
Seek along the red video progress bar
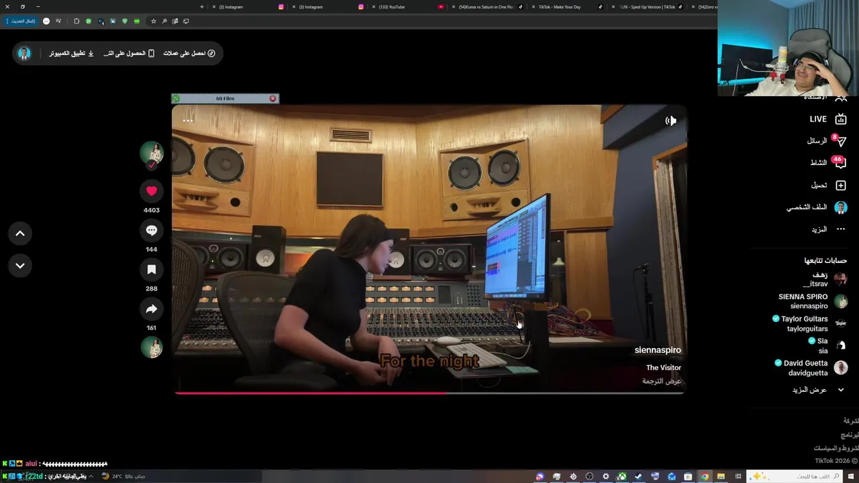click(x=429, y=393)
